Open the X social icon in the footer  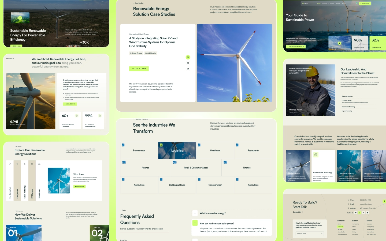(363, 213)
